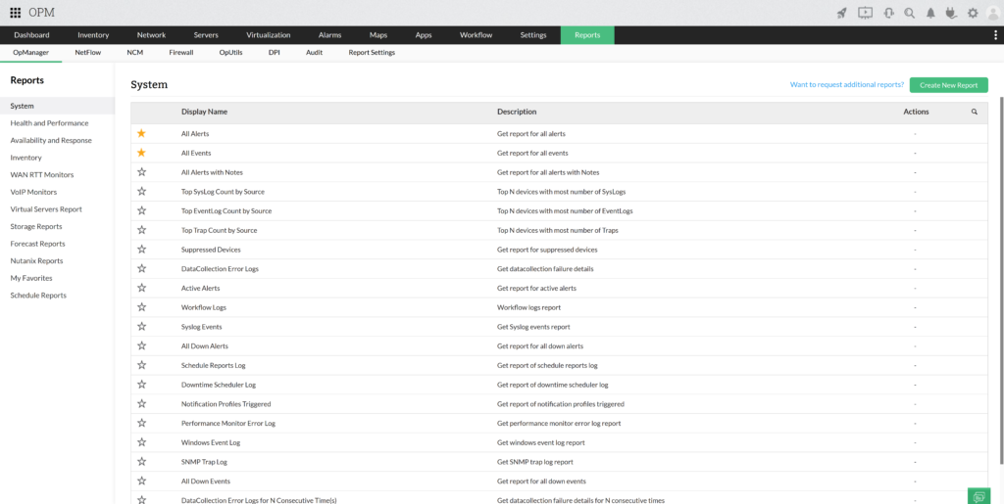Select Health and Performance in the sidebar
The image size is (1004, 504).
tap(49, 123)
